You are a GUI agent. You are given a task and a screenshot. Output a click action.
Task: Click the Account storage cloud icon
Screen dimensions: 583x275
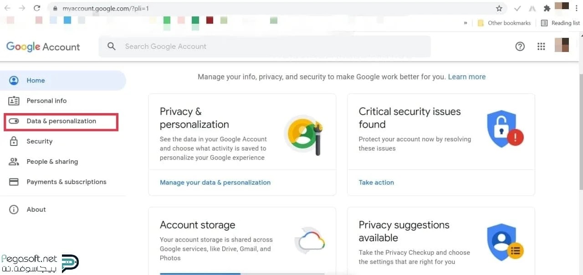point(309,240)
